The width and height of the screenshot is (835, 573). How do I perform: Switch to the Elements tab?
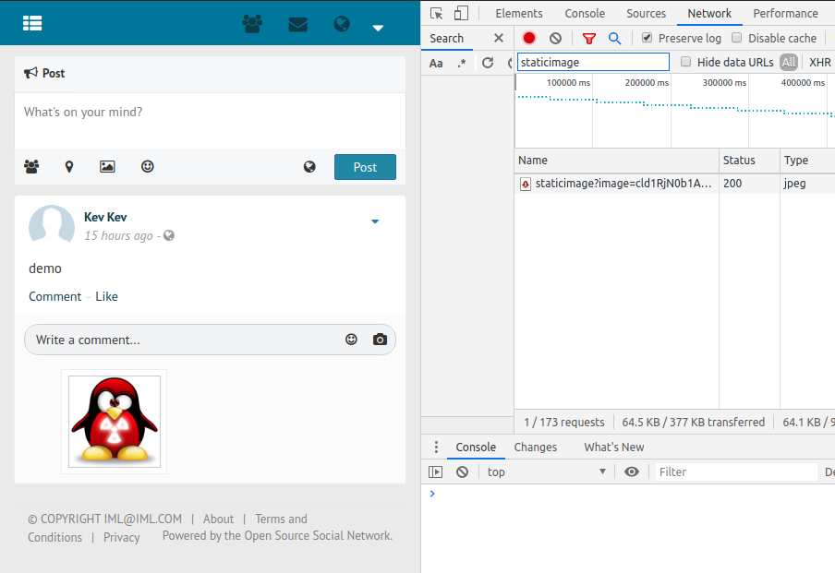pos(519,13)
